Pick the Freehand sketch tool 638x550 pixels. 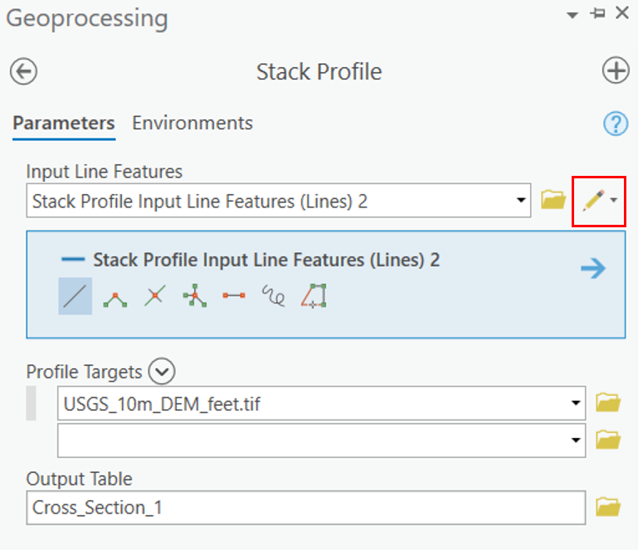274,296
